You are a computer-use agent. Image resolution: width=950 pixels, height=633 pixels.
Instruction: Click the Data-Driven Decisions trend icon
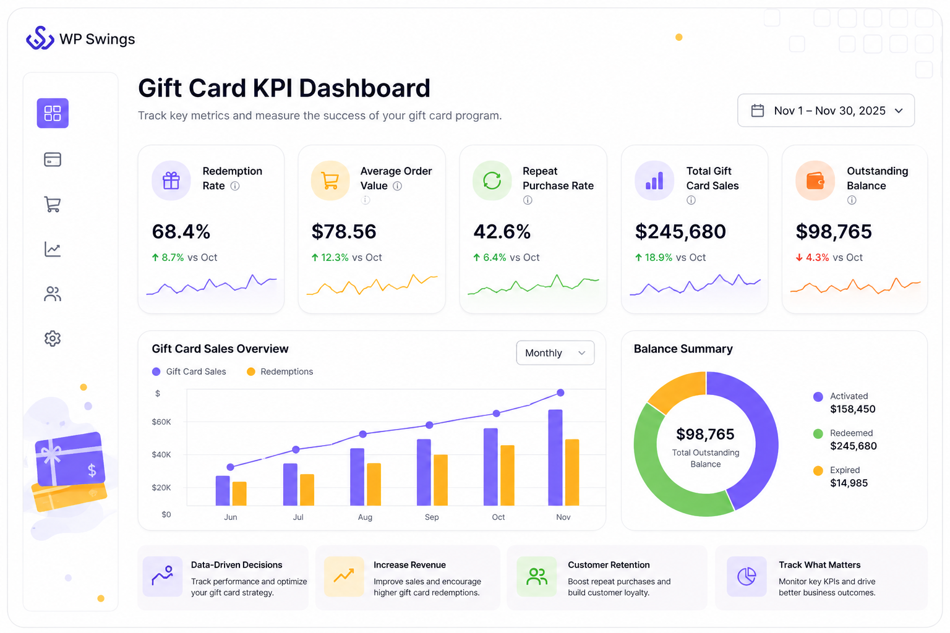click(x=163, y=577)
